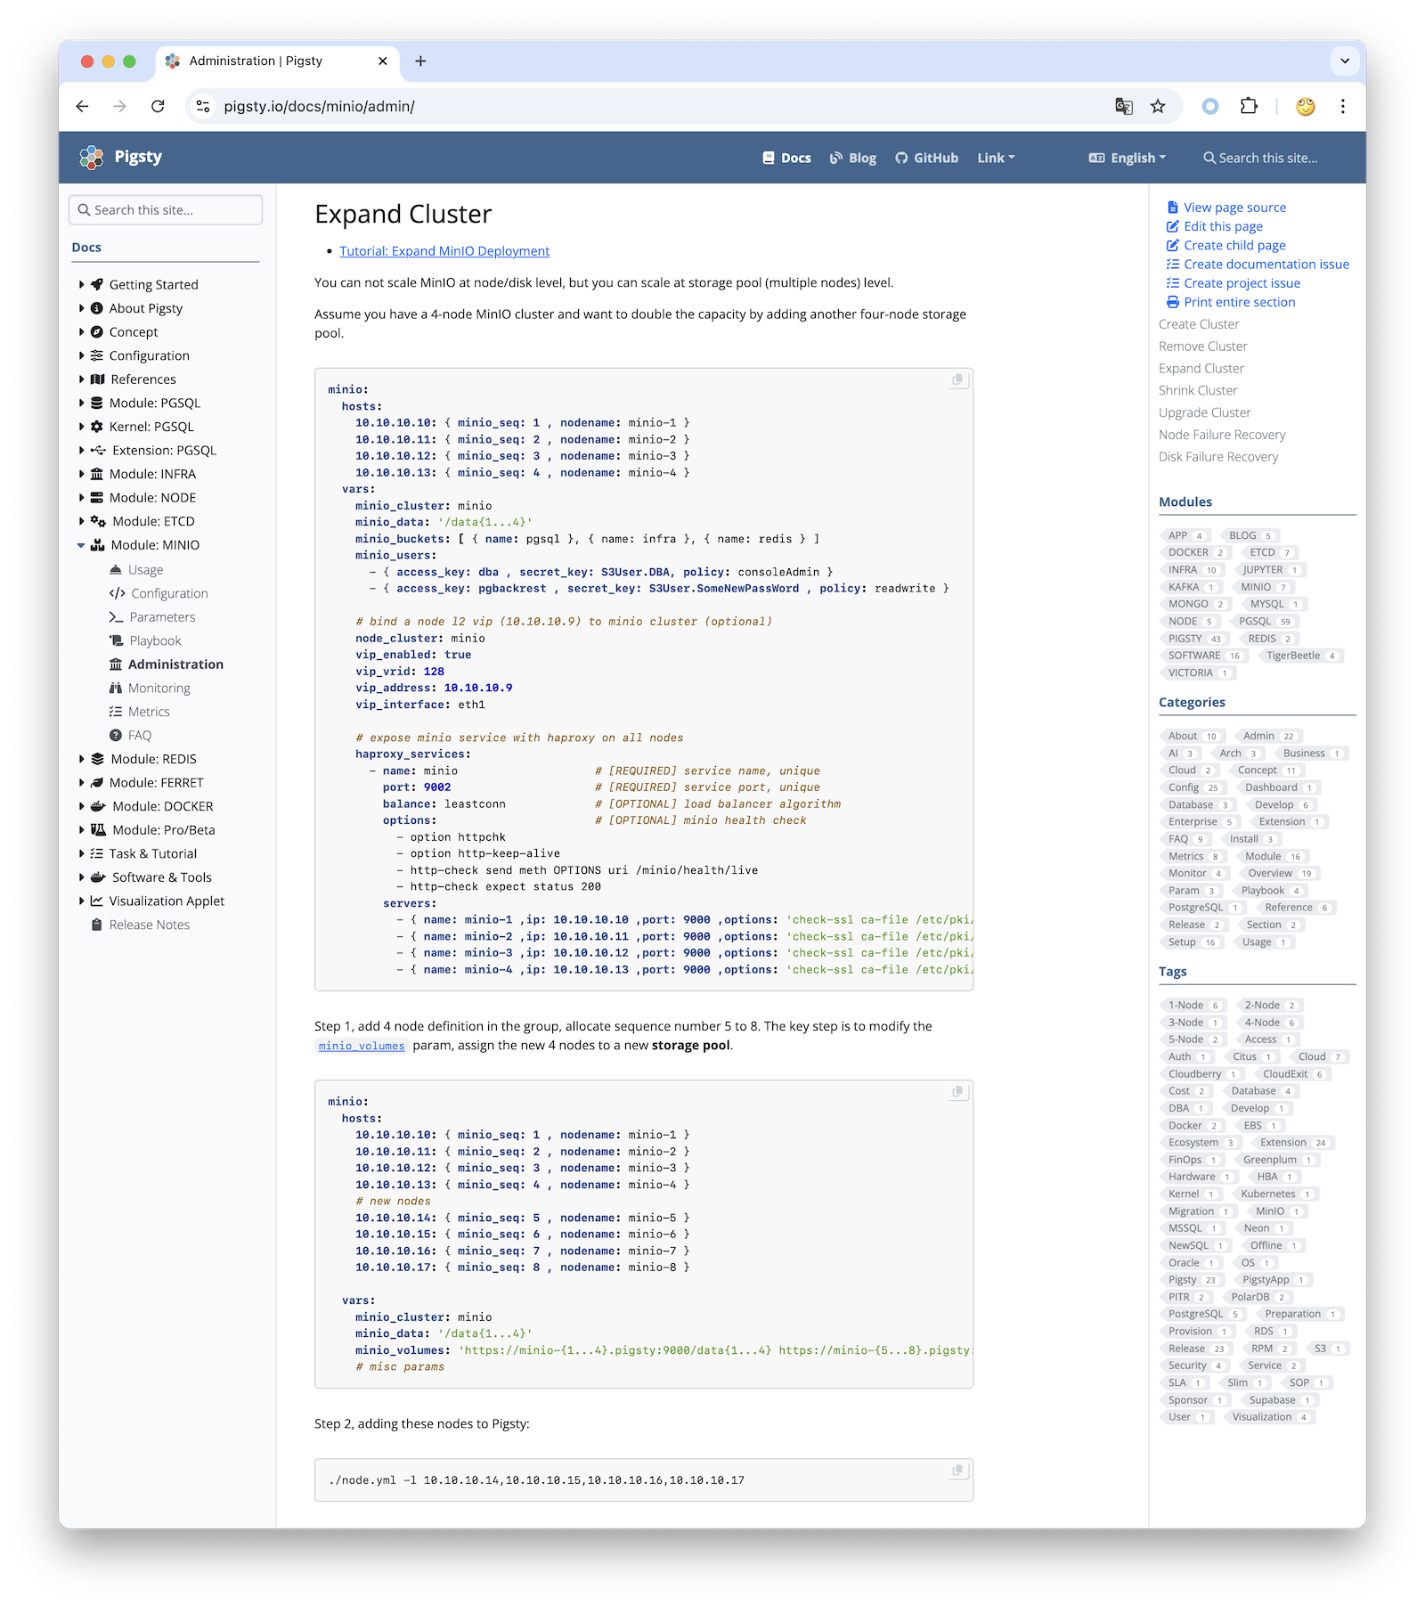Select the PGSQL module tag
Screen dimensions: 1425x1606
click(x=1255, y=622)
